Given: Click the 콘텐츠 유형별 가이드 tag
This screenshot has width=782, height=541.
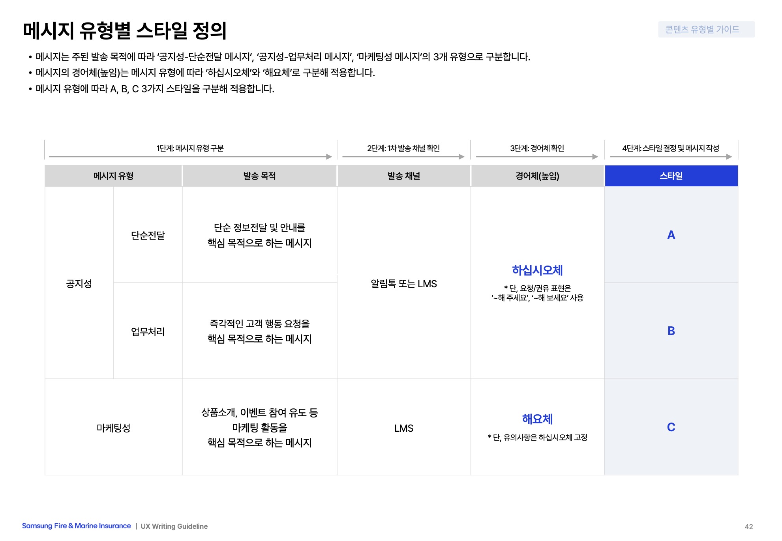Looking at the screenshot, I should 706,30.
